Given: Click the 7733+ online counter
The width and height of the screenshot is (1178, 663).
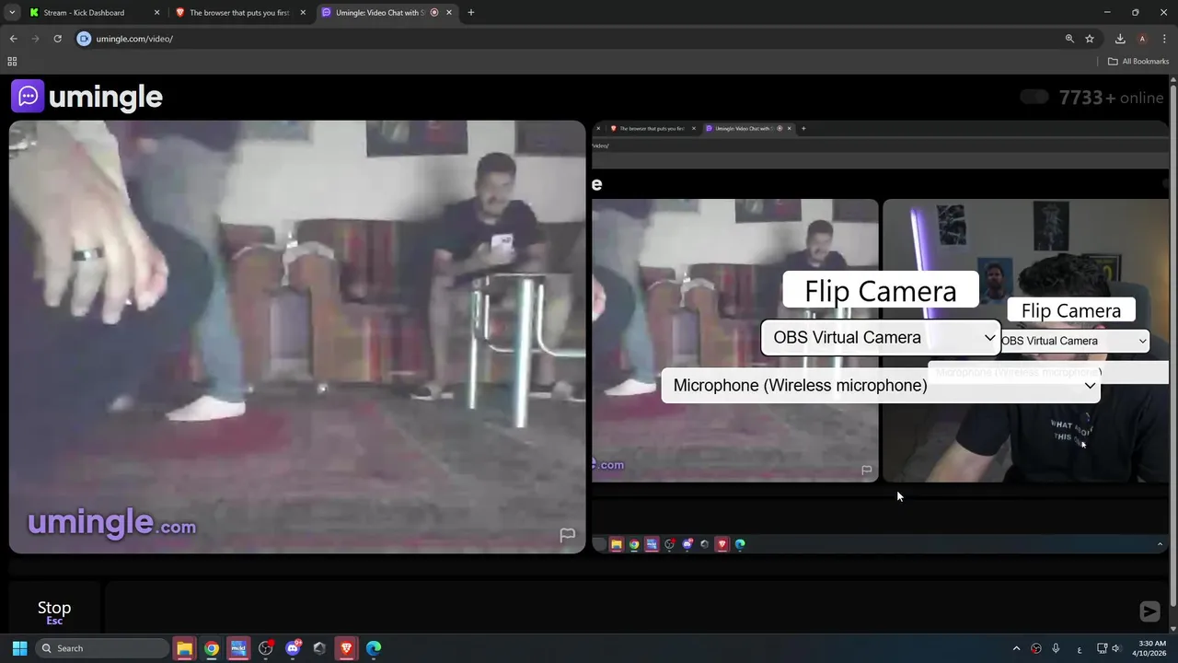Looking at the screenshot, I should [x=1111, y=98].
